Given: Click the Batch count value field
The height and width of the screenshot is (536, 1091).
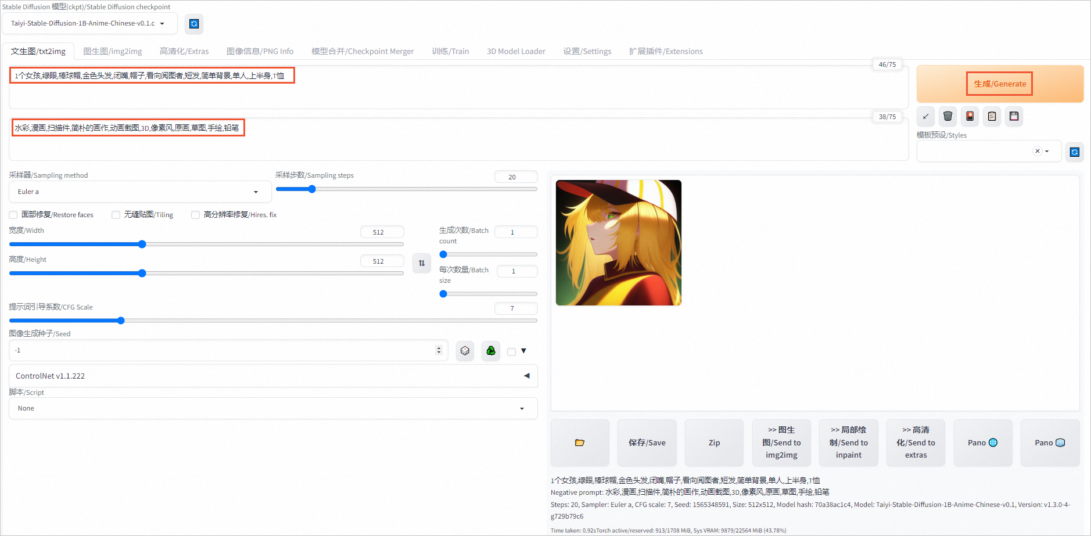Looking at the screenshot, I should tap(516, 232).
